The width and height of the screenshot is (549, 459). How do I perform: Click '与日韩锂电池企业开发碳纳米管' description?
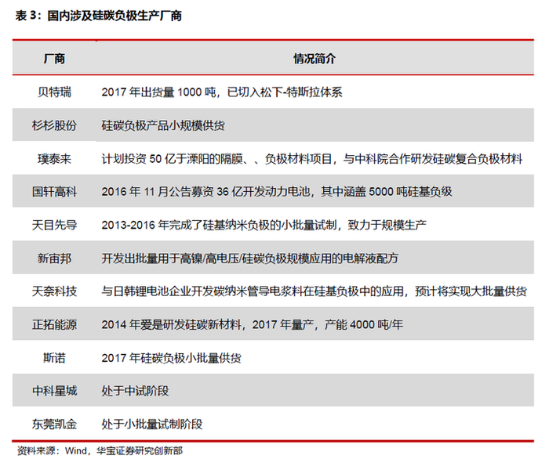(x=180, y=291)
